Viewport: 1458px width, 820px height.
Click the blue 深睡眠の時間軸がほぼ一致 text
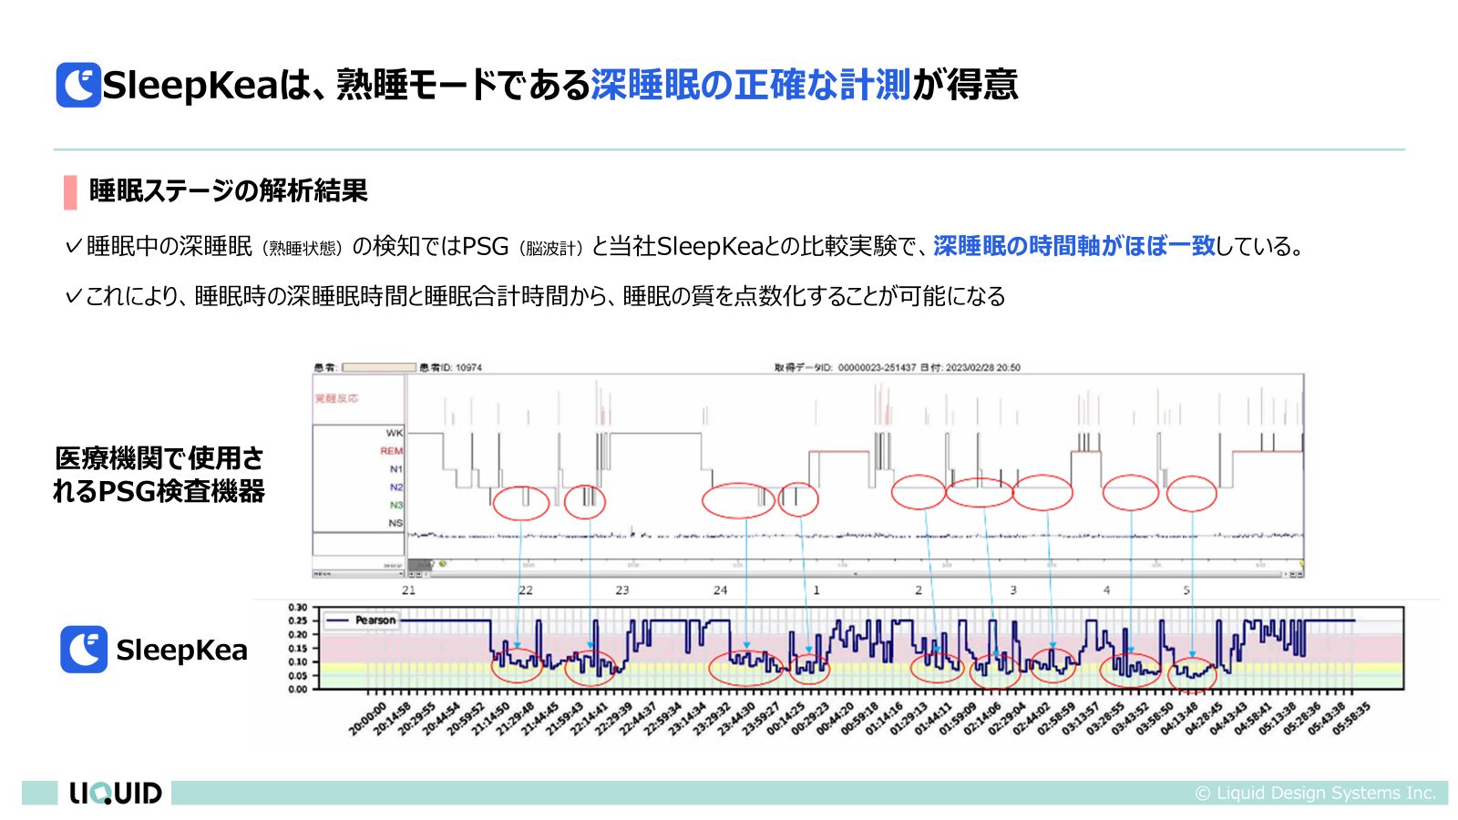pyautogui.click(x=1073, y=246)
